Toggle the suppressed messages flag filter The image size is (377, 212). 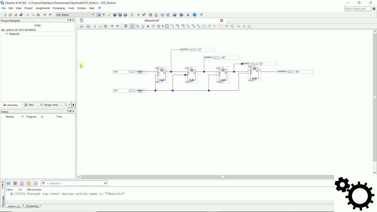pos(35,183)
